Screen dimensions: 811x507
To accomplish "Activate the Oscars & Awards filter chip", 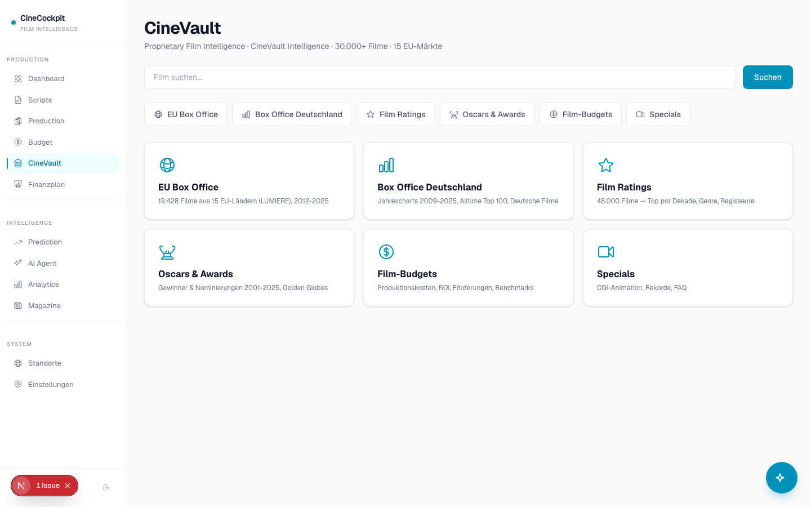I will pos(487,114).
